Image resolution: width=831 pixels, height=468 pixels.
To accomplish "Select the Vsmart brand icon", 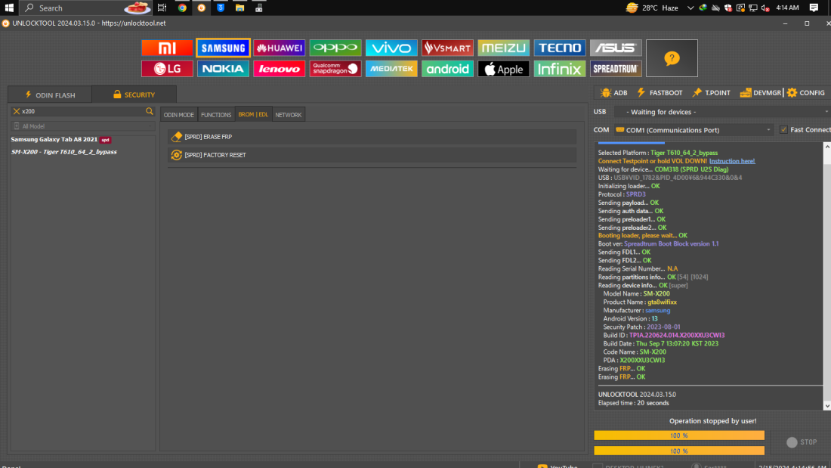I will [447, 48].
